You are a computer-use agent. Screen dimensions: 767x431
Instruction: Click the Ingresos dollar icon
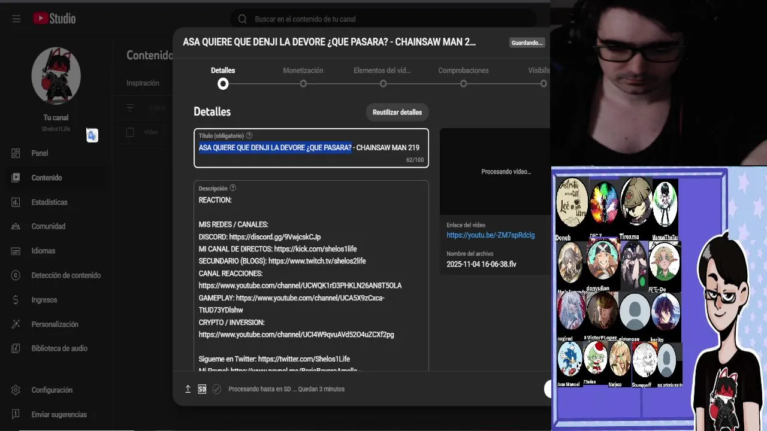tap(16, 300)
